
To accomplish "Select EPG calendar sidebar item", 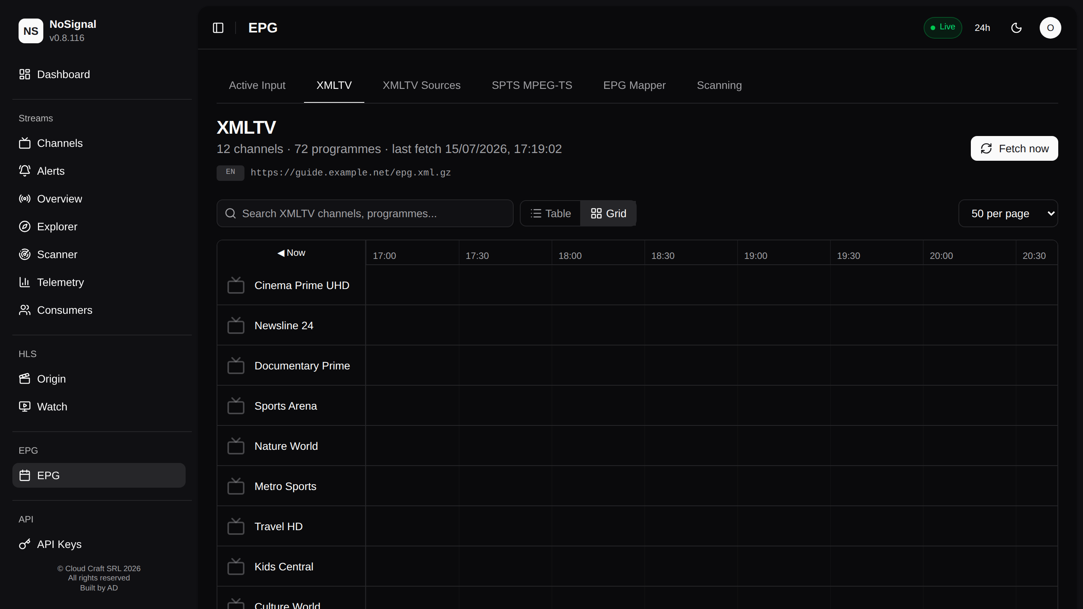I will point(99,475).
